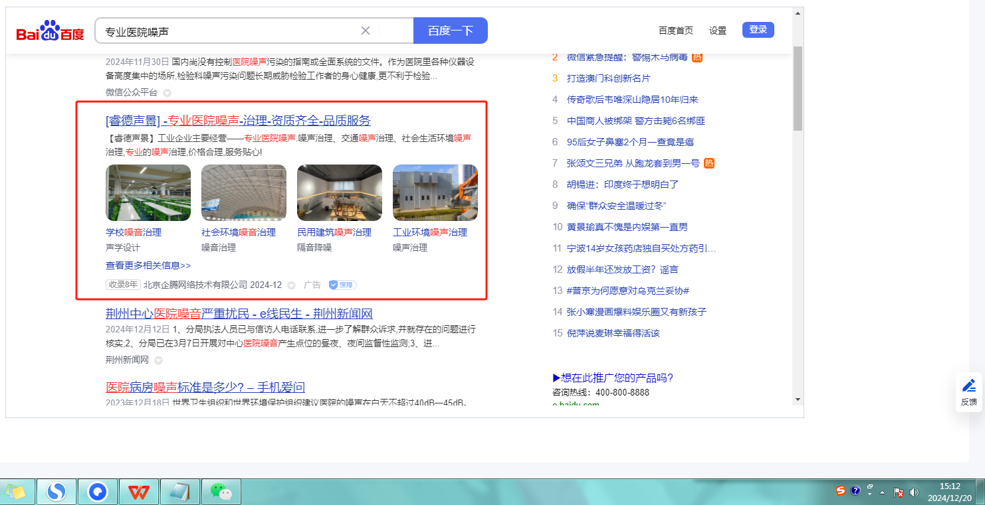Click the volume speaker tray icon
The image size is (985, 505).
coord(914,492)
